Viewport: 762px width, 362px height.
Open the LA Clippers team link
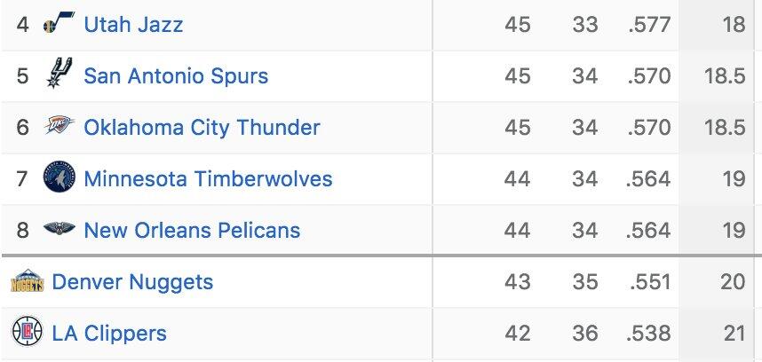pos(109,334)
